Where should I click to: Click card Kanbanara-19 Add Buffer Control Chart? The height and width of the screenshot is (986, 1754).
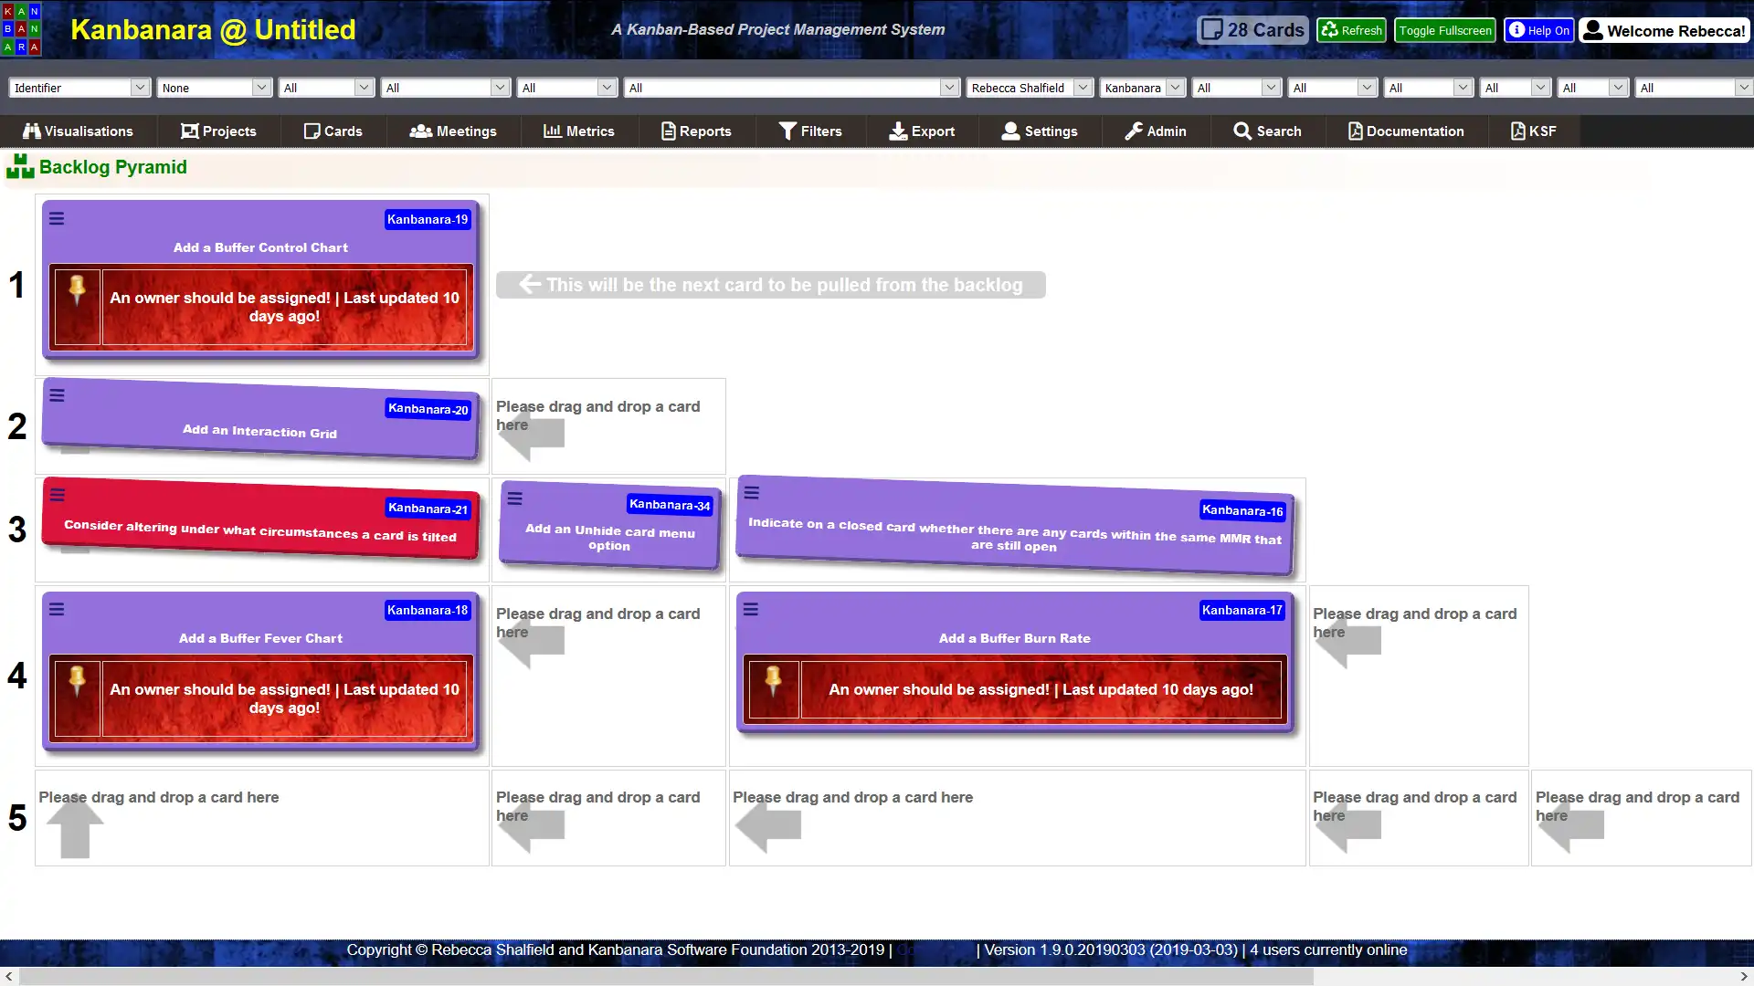pyautogui.click(x=260, y=246)
